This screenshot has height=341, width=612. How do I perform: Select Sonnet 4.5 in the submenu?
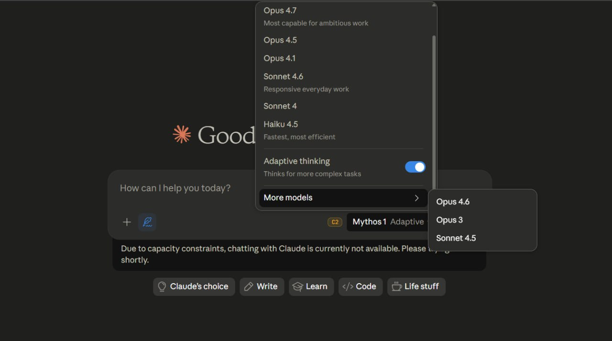[x=482, y=238]
